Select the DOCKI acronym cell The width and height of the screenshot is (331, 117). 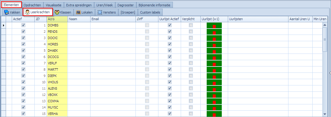coord(57,38)
